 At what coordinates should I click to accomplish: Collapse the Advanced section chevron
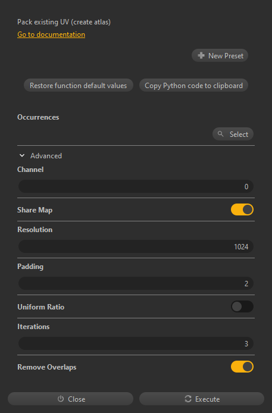point(22,156)
